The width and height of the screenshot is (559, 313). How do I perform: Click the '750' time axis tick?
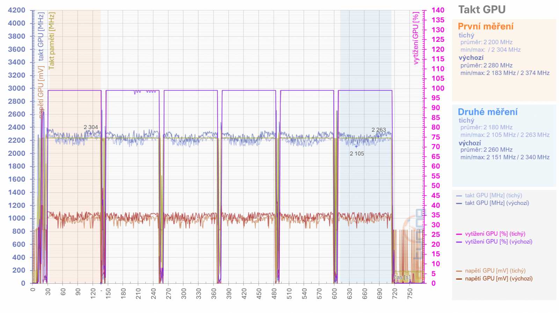(x=410, y=293)
